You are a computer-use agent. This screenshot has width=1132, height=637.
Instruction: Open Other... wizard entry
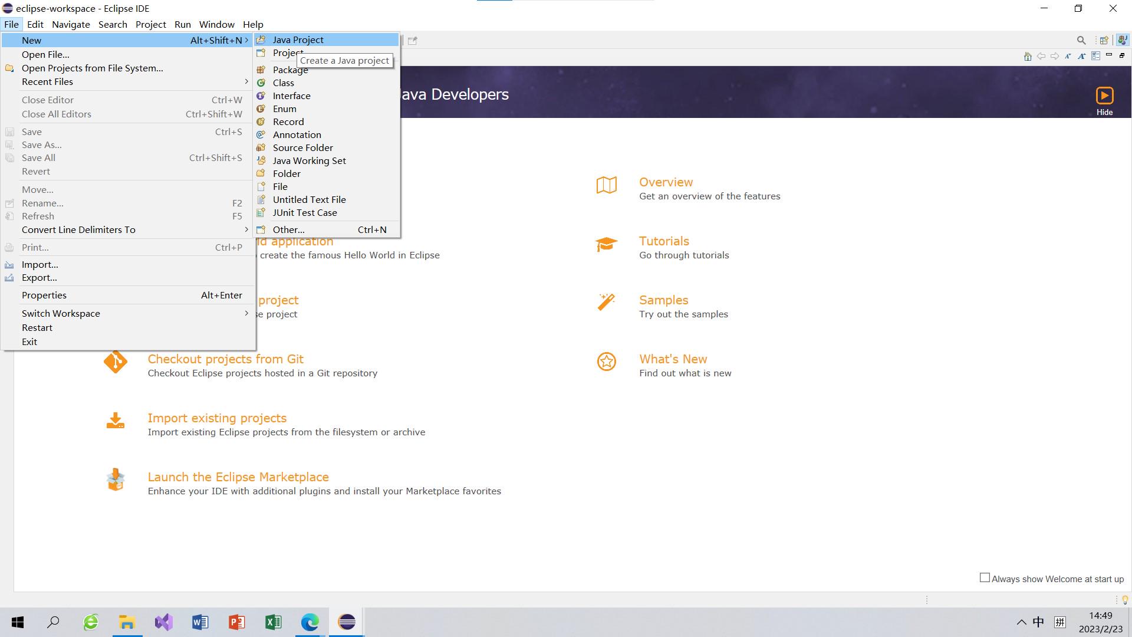tap(327, 229)
